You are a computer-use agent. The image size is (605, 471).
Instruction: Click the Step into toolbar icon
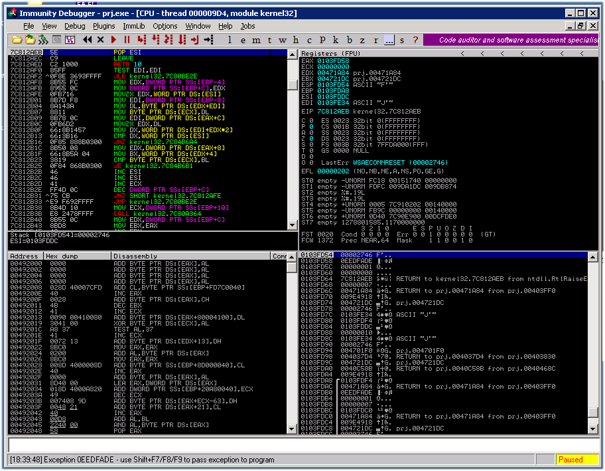[142, 40]
